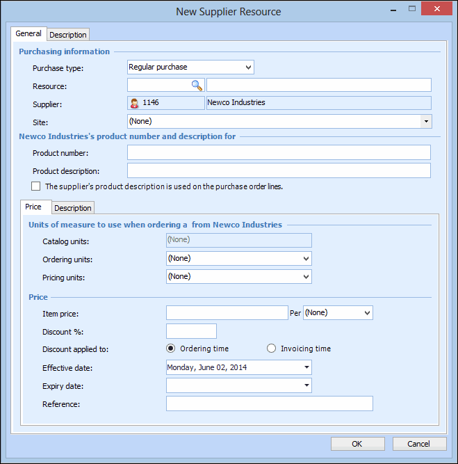Expand the Pricing units dropdown

click(306, 277)
